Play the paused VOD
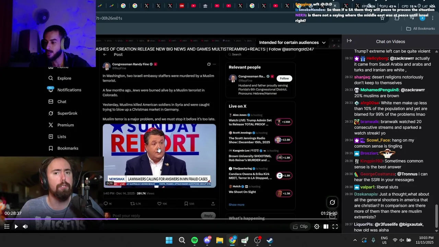This screenshot has width=439, height=247. click(16, 226)
